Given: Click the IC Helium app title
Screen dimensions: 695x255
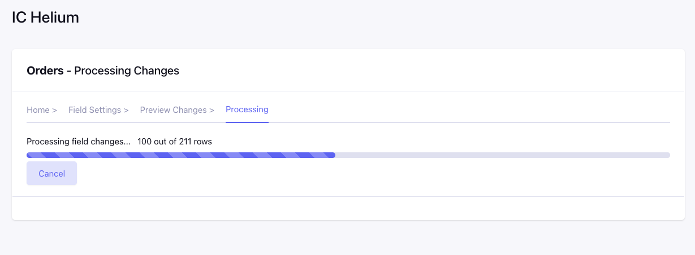Looking at the screenshot, I should 45,17.
